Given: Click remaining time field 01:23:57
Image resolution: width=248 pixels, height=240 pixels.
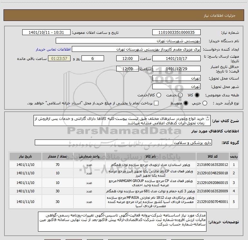Looking at the screenshot, I should click(59, 59).
